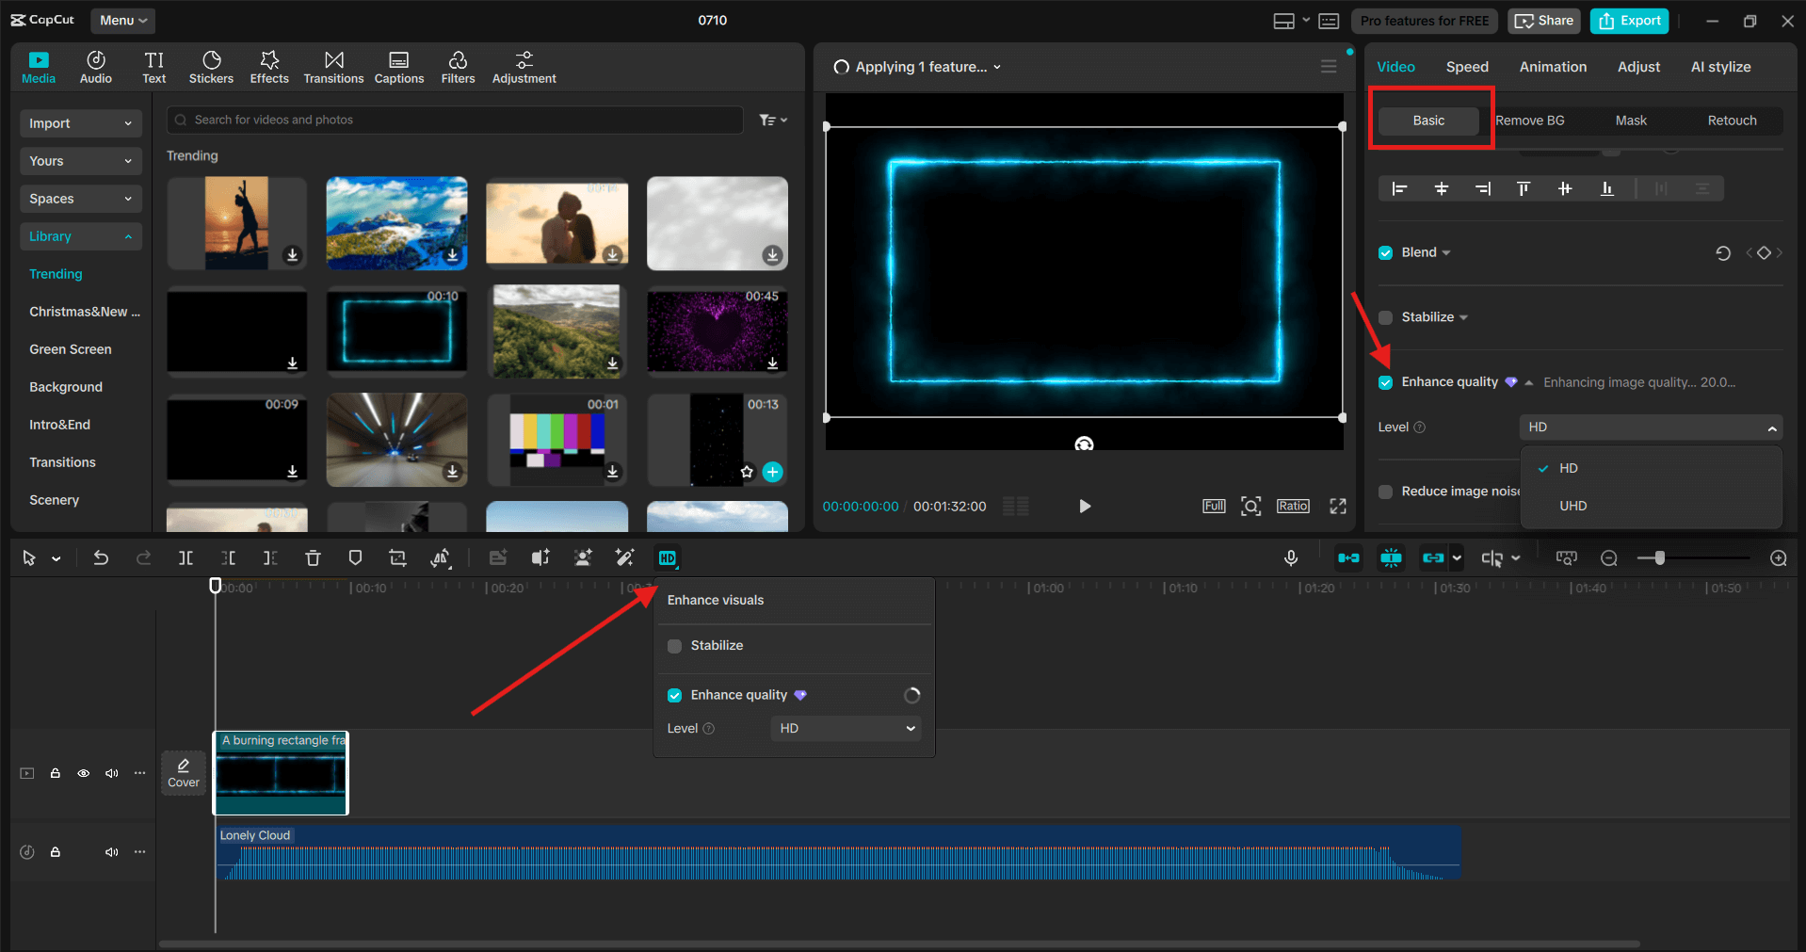Collapse the Library section
Screen dimensions: 1806x952
pos(80,236)
